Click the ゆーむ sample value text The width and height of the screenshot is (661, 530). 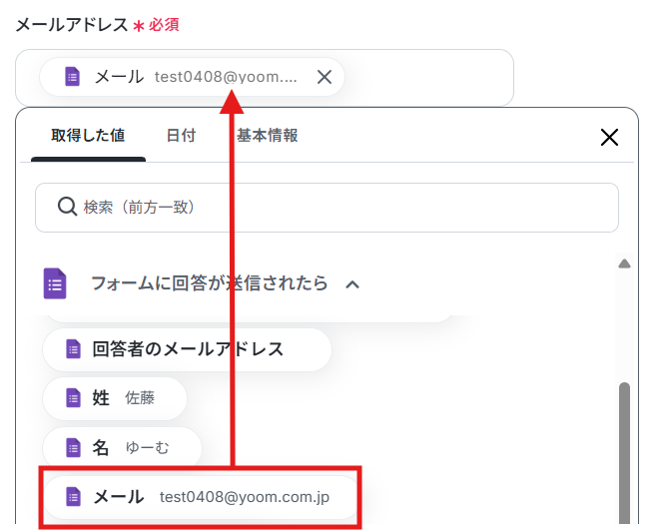coord(147,447)
